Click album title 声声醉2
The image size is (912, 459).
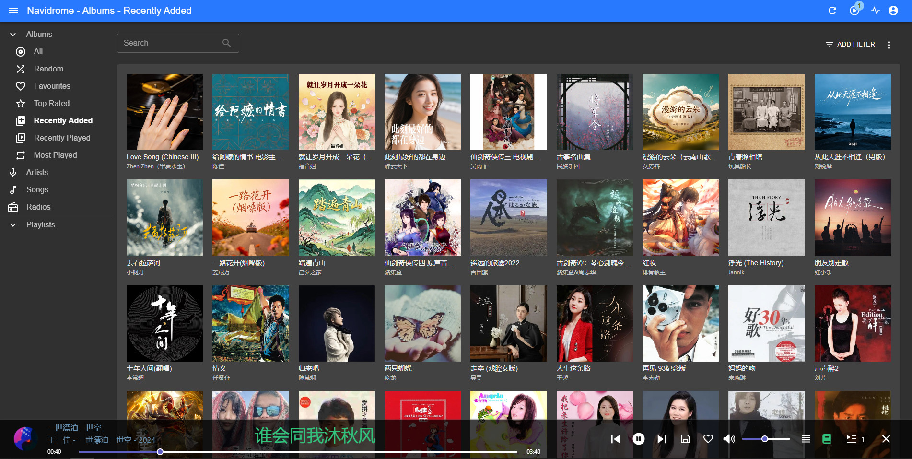point(826,368)
